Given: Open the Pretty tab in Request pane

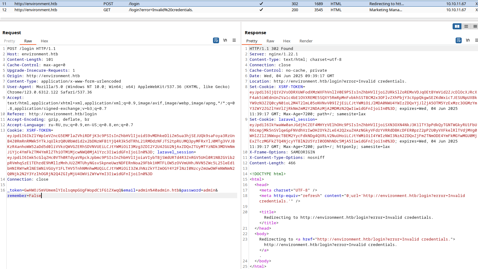Looking at the screenshot, I should [9, 41].
